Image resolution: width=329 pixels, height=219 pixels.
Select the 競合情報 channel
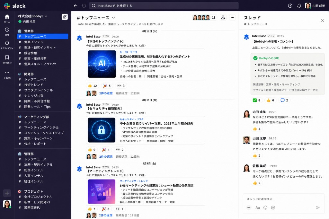[x=42, y=53]
